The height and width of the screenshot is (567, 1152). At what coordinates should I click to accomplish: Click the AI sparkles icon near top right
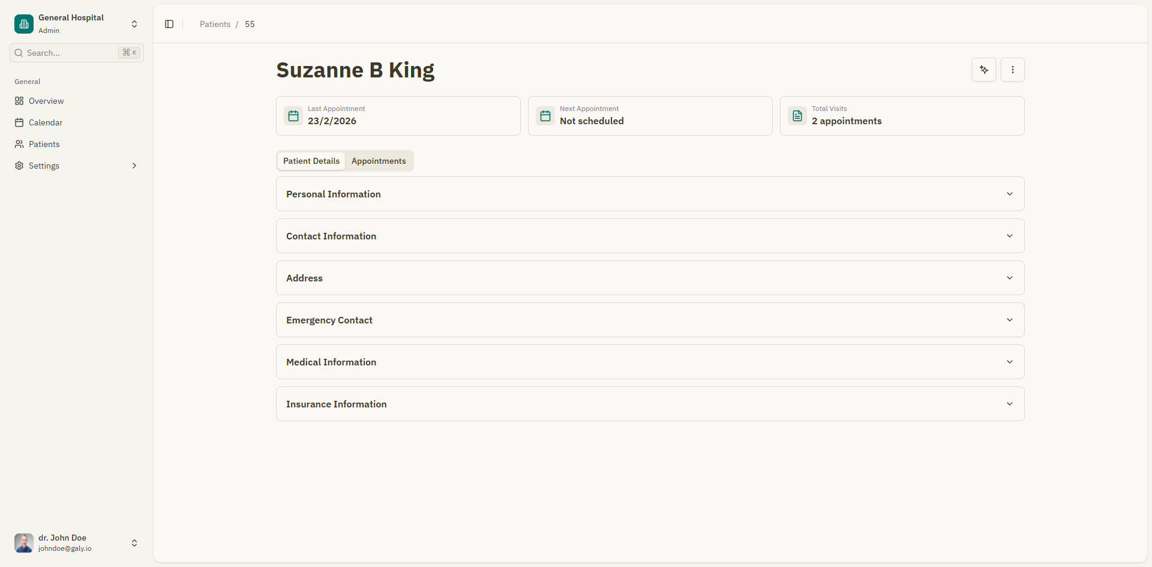click(983, 70)
